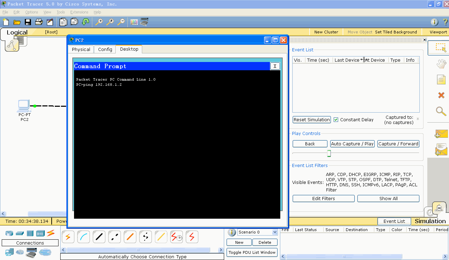Open the Help menu
Image resolution: width=449 pixels, height=260 pixels.
pos(97,12)
